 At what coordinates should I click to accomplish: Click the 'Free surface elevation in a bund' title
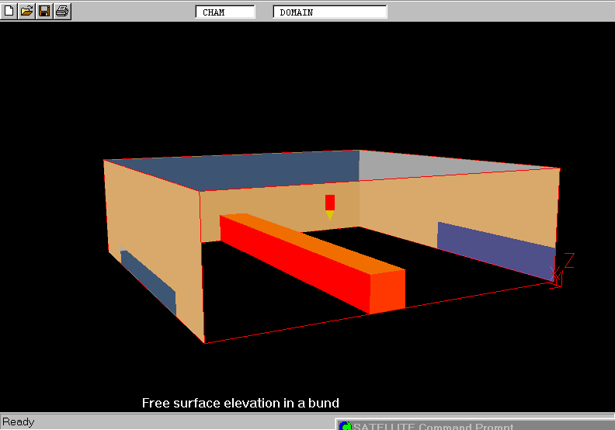(x=241, y=403)
